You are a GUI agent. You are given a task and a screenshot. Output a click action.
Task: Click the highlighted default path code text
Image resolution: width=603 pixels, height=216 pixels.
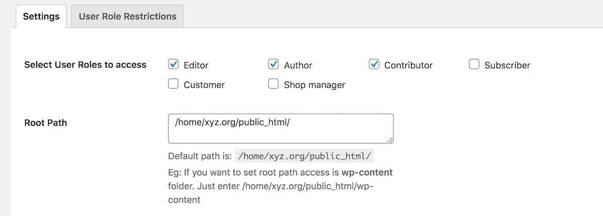305,156
